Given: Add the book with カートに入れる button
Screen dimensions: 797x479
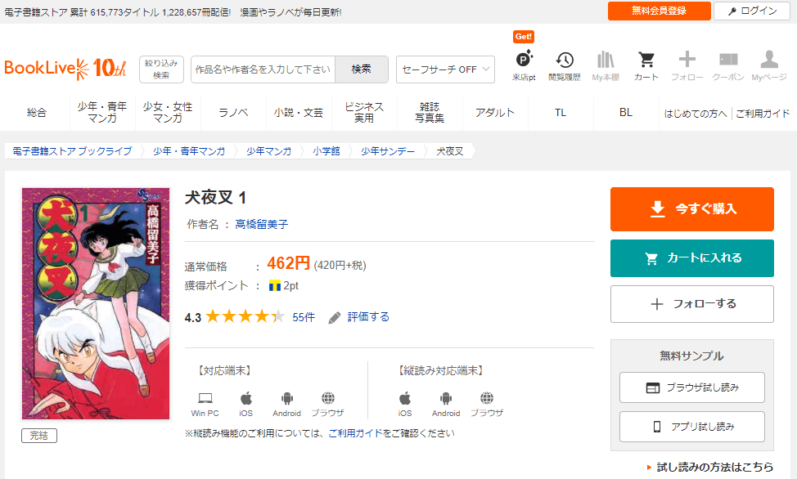Looking at the screenshot, I should point(691,258).
